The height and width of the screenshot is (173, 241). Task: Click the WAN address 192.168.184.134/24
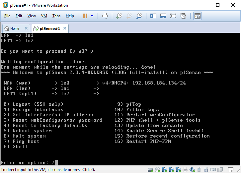tap(159, 83)
